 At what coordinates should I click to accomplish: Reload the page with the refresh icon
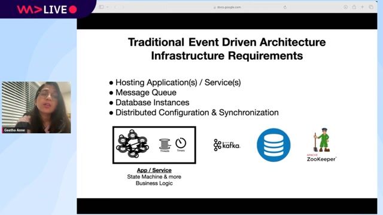(285, 7)
